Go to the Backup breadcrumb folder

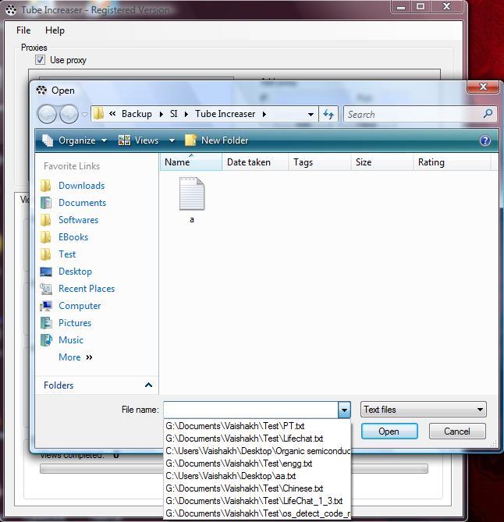pos(137,114)
